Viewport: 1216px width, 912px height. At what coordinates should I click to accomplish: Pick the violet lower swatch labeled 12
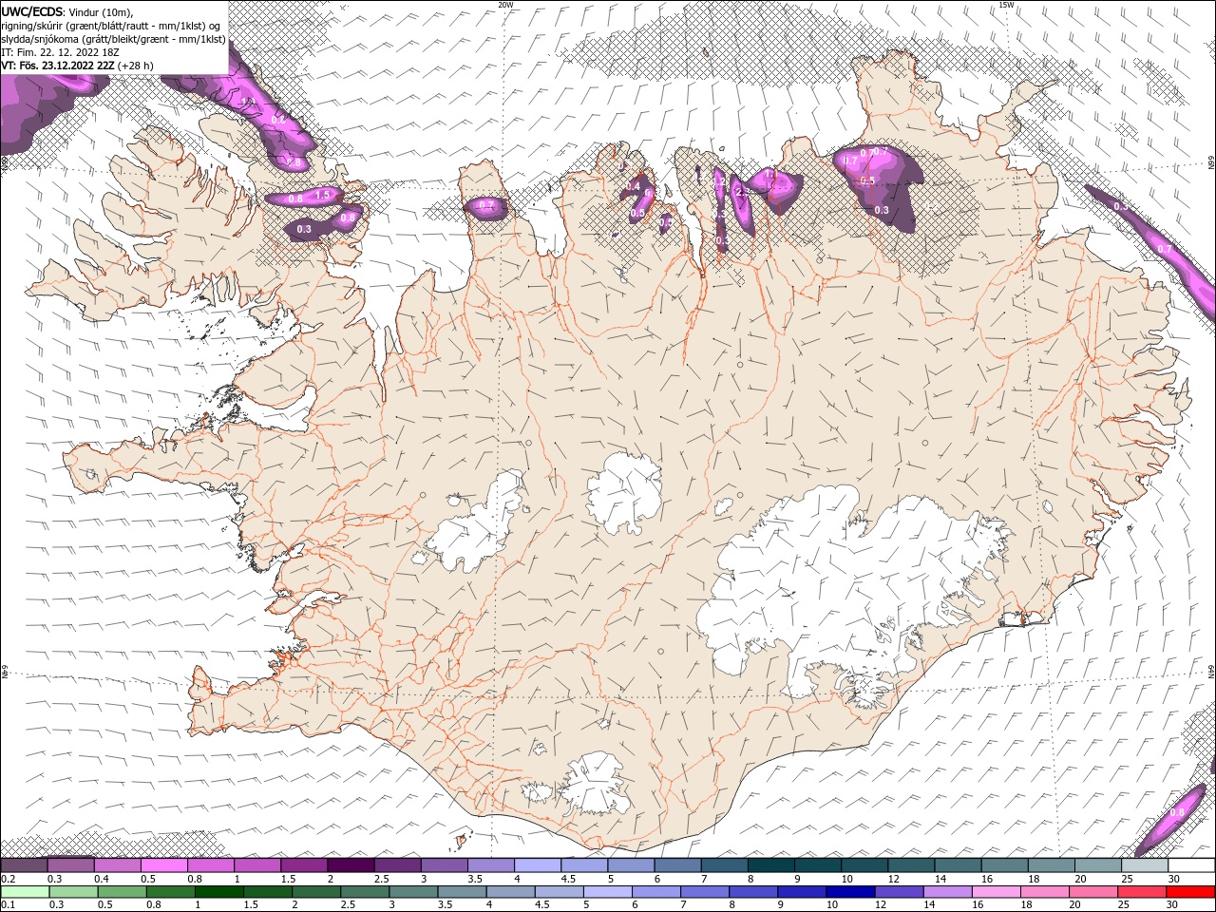point(899,892)
